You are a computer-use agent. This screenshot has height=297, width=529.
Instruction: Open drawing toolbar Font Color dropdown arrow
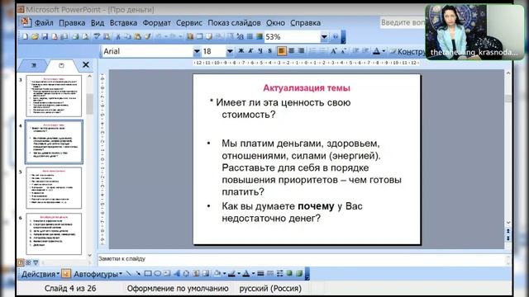click(x=253, y=274)
